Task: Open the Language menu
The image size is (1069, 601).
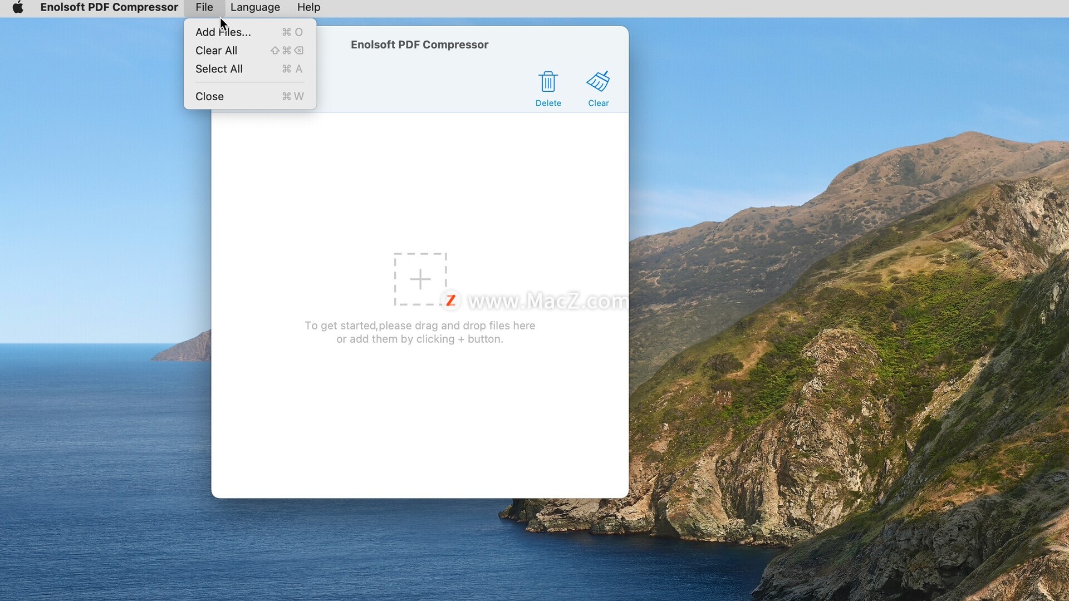Action: point(255,7)
